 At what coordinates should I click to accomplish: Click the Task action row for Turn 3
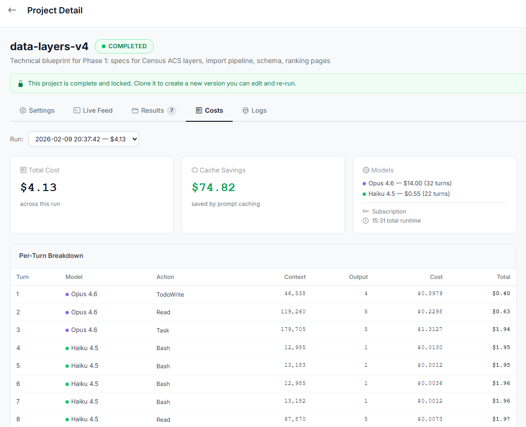point(162,330)
